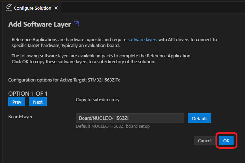Focus the Board/NUCLEO-H563ZI directory input field
The width and height of the screenshot is (245, 163).
(x=130, y=118)
